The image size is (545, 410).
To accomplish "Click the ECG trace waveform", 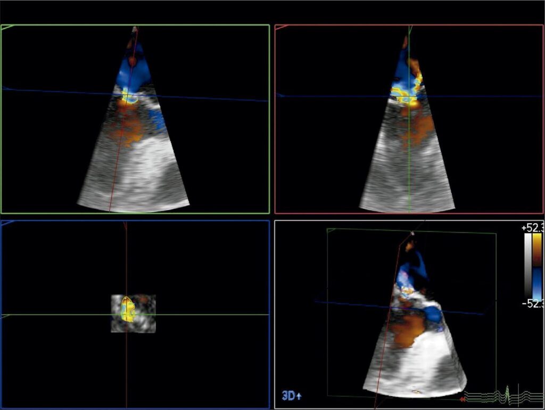I will 504,395.
